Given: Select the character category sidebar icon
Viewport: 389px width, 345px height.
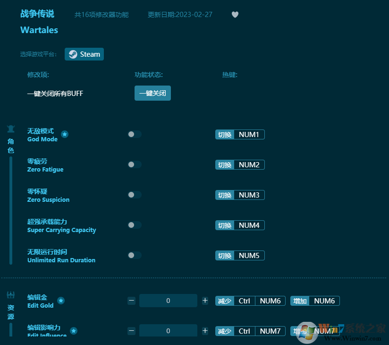Looking at the screenshot, I should click(11, 129).
